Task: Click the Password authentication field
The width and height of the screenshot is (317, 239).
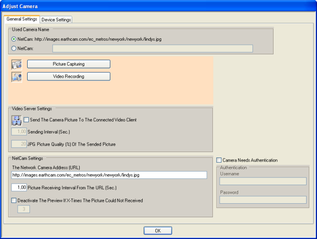Action: (x=263, y=200)
